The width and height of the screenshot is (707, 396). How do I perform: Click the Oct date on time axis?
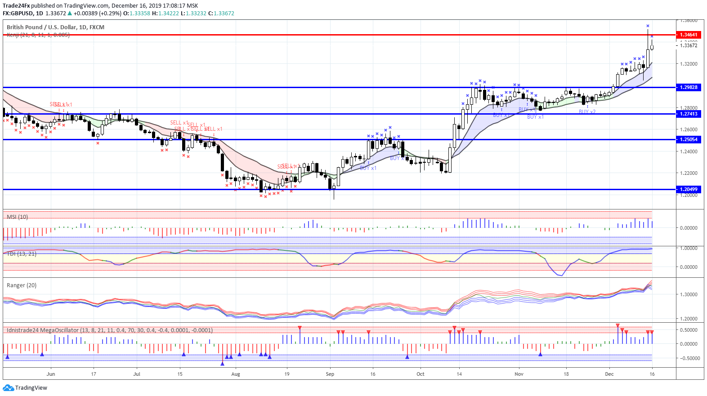[x=421, y=374]
